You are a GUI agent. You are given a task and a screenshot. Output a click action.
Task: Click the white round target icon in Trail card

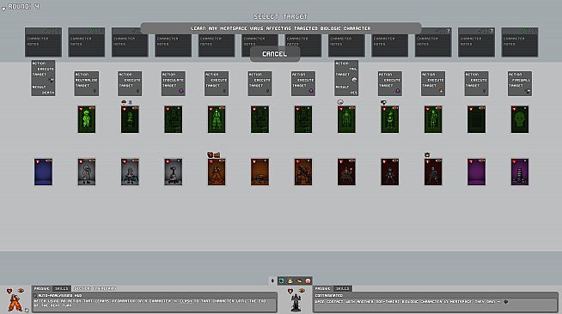(x=354, y=80)
